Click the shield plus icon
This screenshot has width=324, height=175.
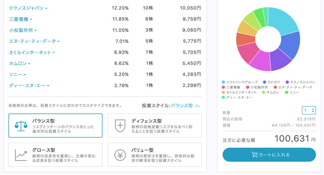point(120,126)
